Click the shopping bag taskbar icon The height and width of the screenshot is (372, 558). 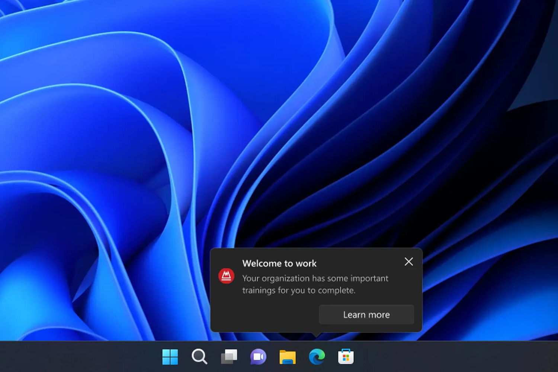coord(346,357)
